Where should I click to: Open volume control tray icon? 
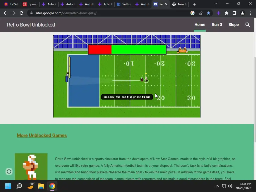(x=230, y=186)
